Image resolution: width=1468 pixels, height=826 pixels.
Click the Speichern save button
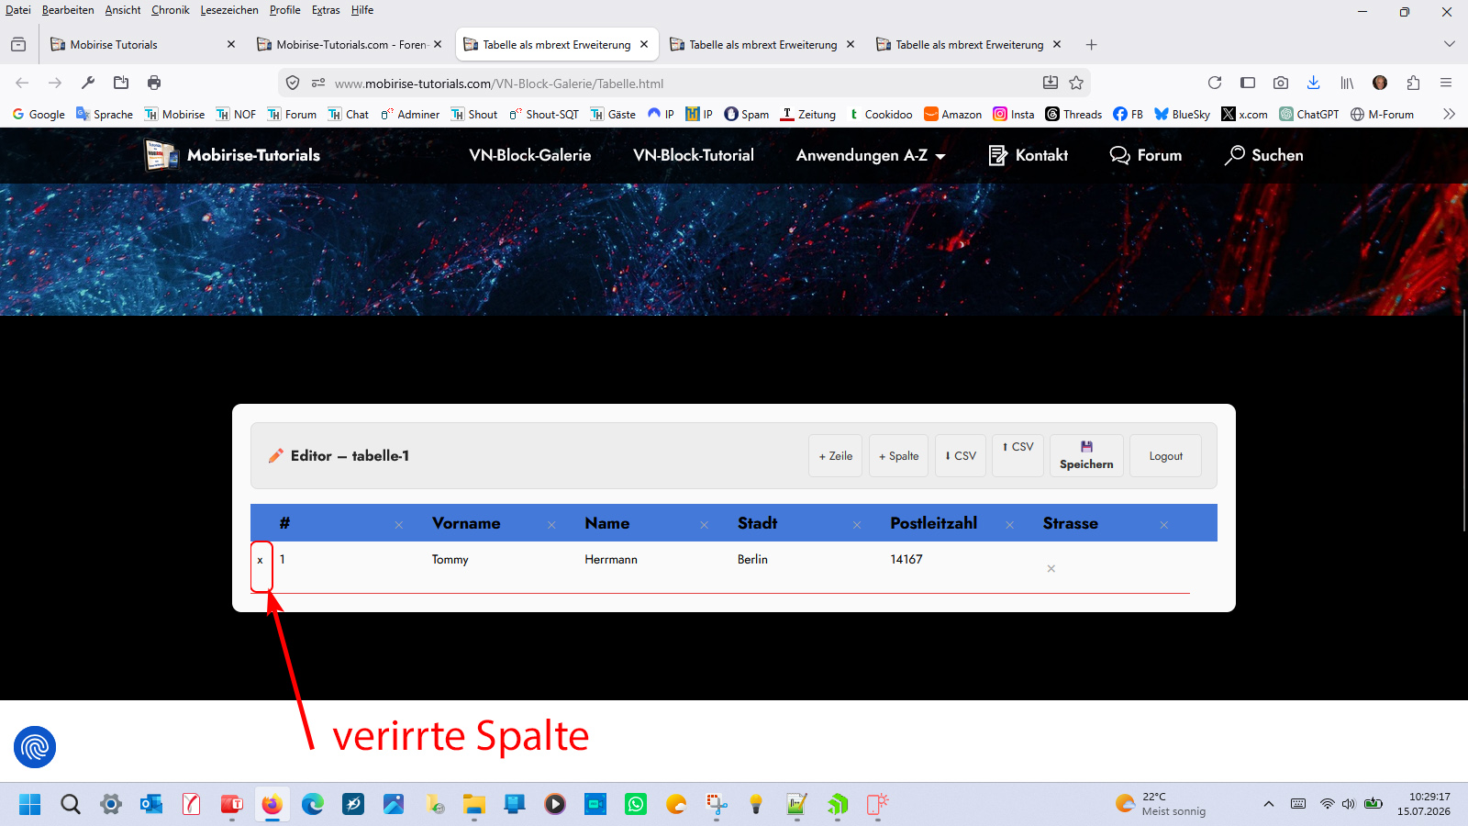click(1086, 455)
